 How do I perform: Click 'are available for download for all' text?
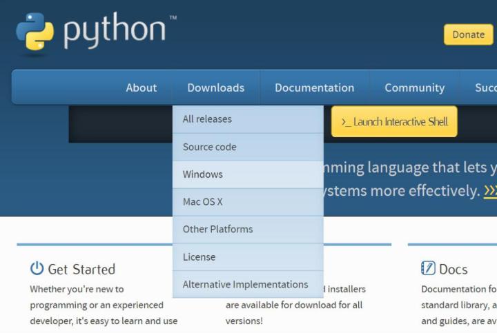pyautogui.click(x=294, y=305)
